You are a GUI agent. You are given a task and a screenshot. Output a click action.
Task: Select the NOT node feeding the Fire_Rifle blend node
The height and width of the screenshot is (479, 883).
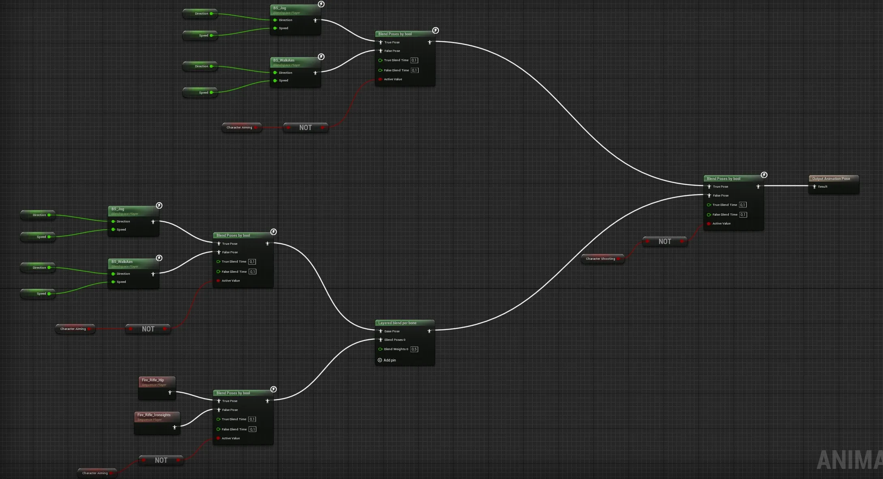point(161,460)
